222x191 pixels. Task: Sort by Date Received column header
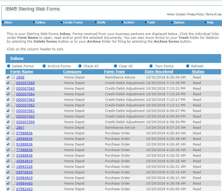159,72
